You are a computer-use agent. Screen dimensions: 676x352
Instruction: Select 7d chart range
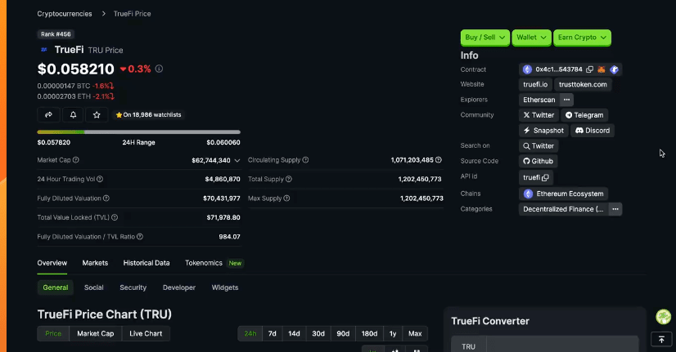pyautogui.click(x=273, y=333)
